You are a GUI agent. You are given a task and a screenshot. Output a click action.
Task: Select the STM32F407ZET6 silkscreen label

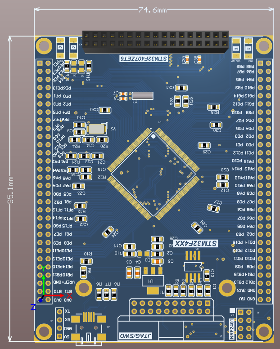click(144, 59)
